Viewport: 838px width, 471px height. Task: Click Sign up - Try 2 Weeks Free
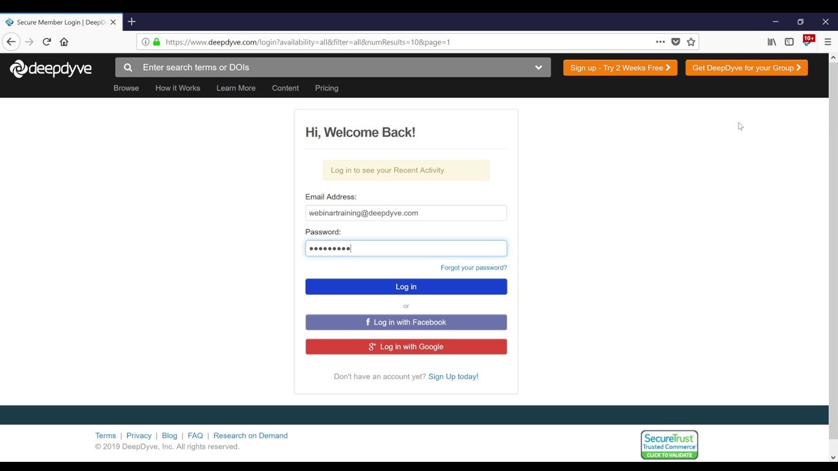click(x=620, y=67)
